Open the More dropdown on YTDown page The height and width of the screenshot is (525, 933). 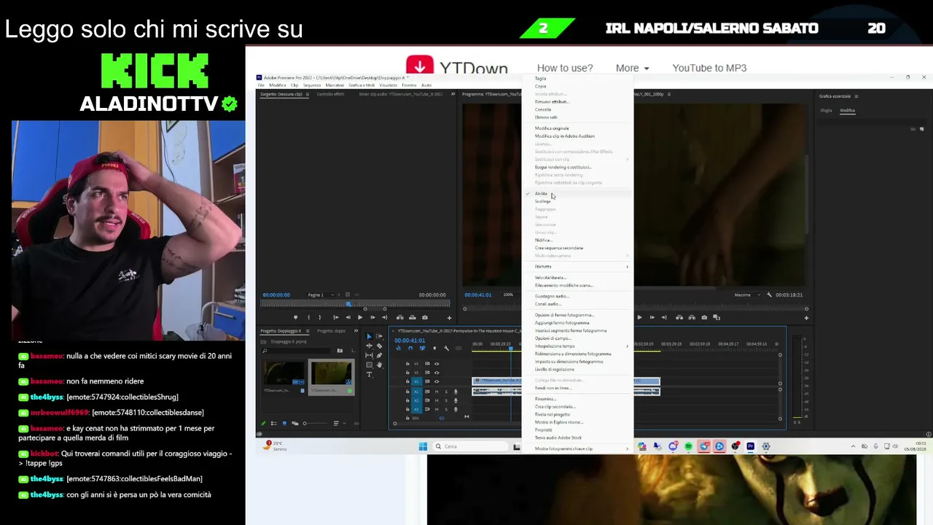(632, 68)
